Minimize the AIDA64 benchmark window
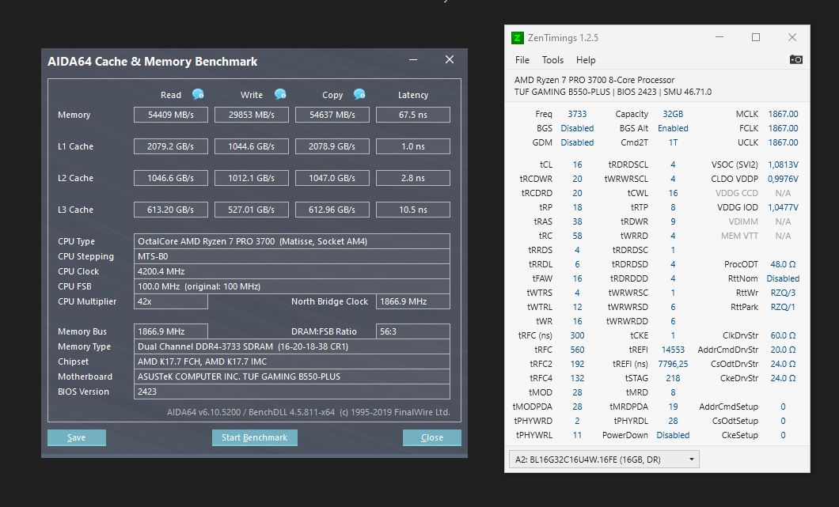 click(x=413, y=60)
